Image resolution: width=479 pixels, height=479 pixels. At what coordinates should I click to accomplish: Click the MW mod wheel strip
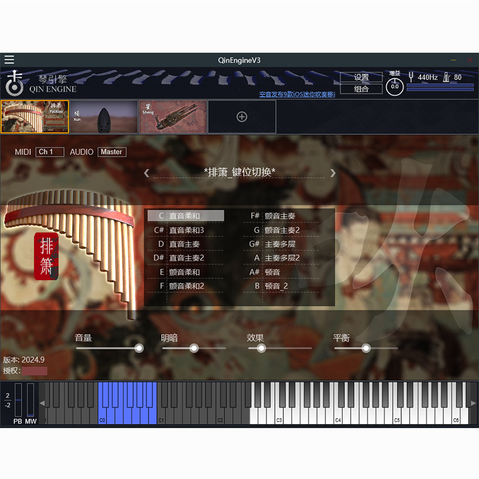click(31, 400)
